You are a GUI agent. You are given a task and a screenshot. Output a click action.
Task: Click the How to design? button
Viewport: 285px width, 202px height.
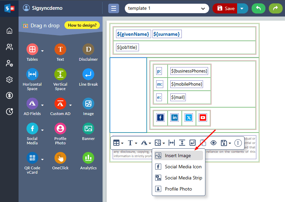[x=82, y=25]
